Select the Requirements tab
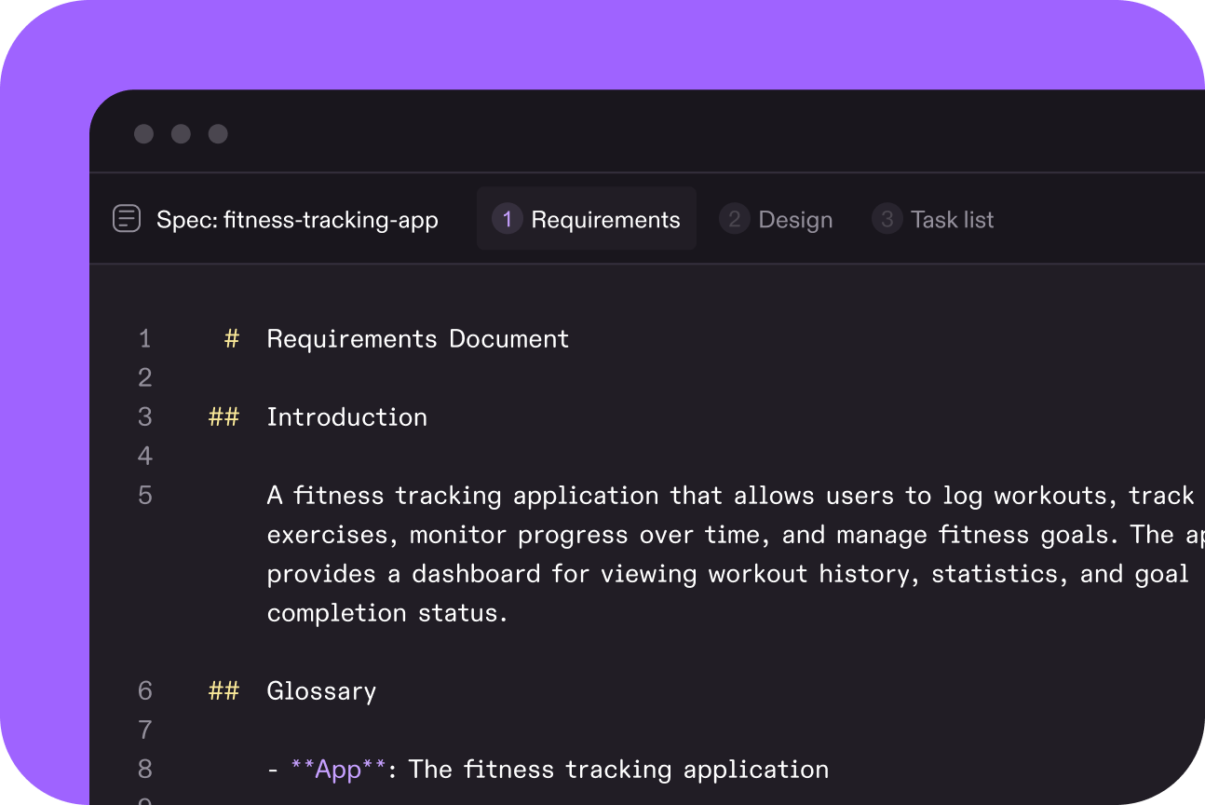 [604, 218]
